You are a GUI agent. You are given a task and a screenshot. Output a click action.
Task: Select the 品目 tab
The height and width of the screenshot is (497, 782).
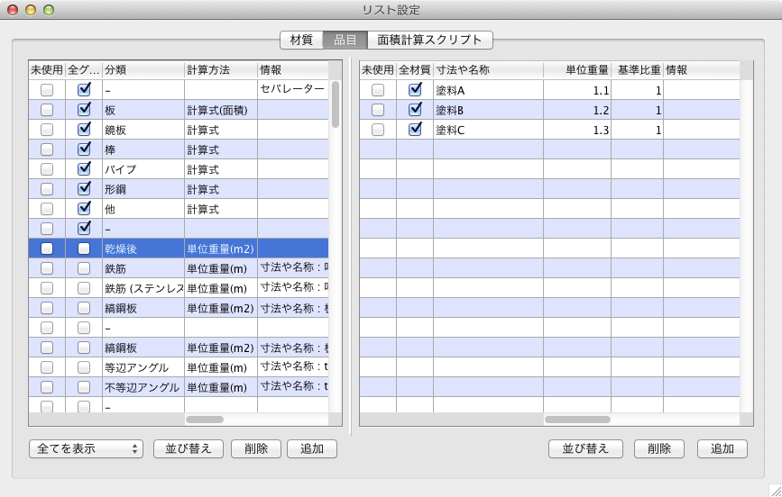[345, 40]
